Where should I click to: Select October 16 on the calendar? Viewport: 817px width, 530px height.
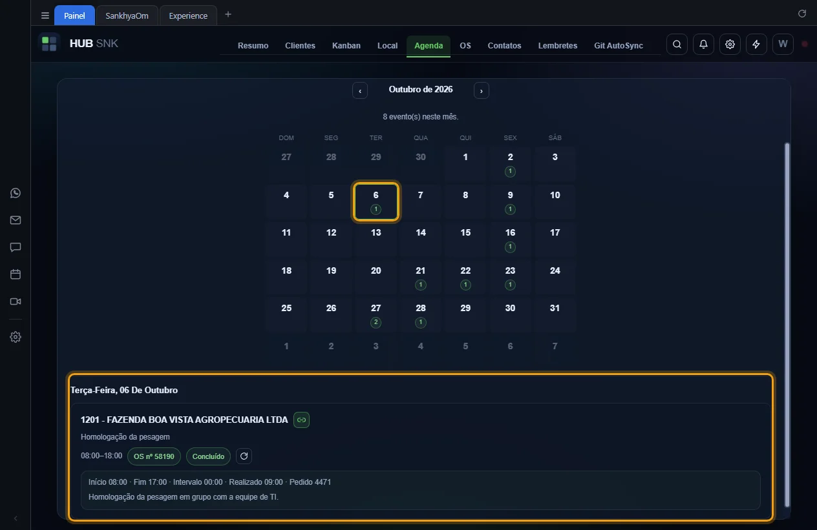coord(510,240)
